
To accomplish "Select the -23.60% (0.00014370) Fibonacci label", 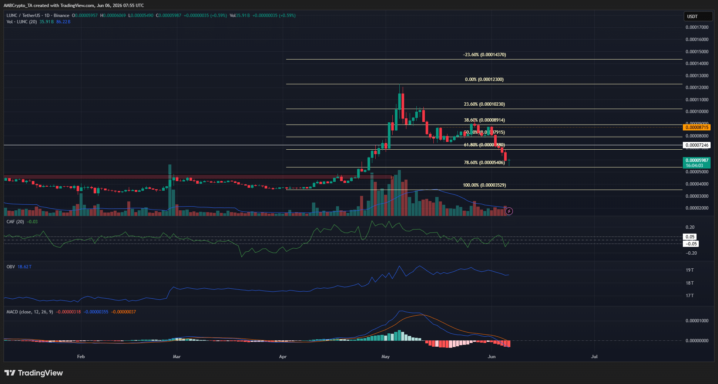I will tap(484, 55).
